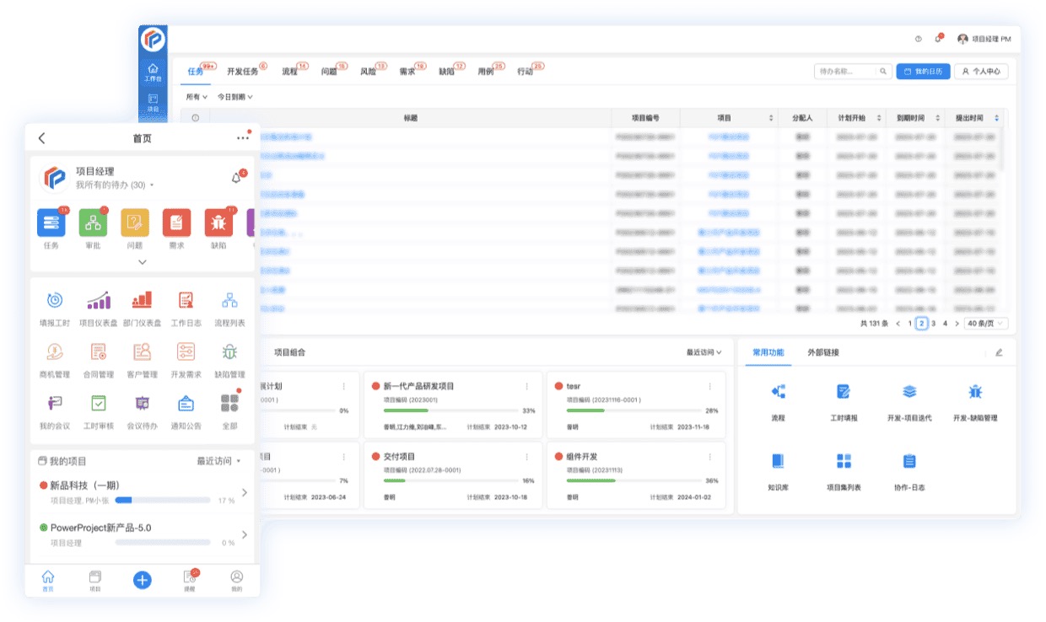Viewport: 1046px width, 622px height.
Task: Click the notification bell in mobile header
Action: click(x=236, y=178)
